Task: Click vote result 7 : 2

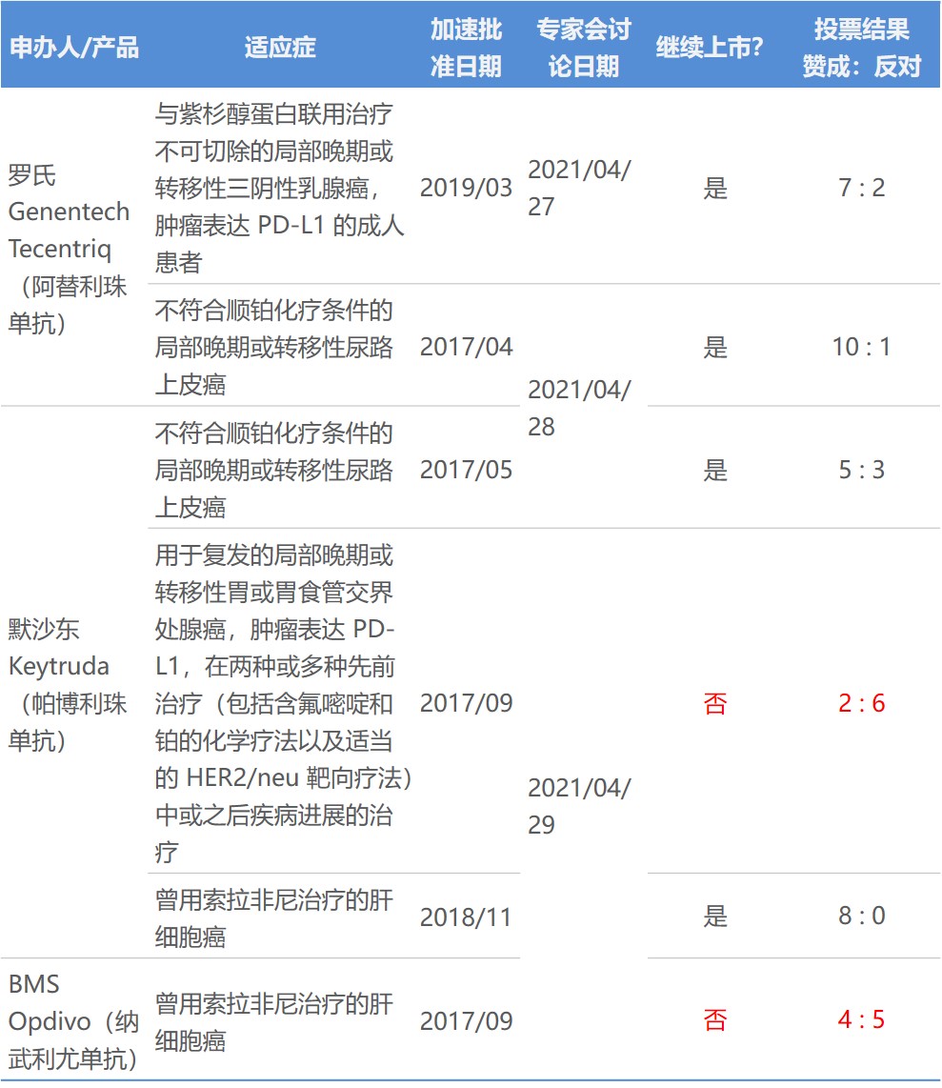Action: pos(862,188)
